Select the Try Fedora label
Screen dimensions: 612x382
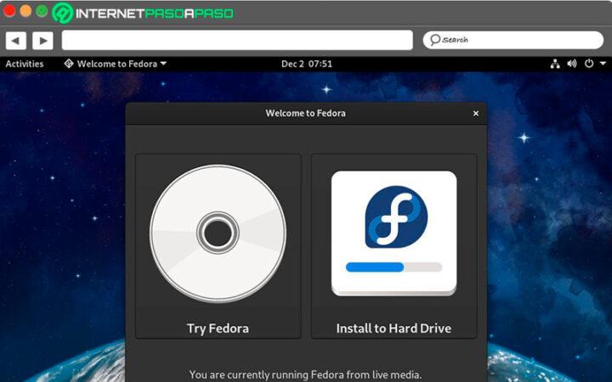click(x=218, y=329)
